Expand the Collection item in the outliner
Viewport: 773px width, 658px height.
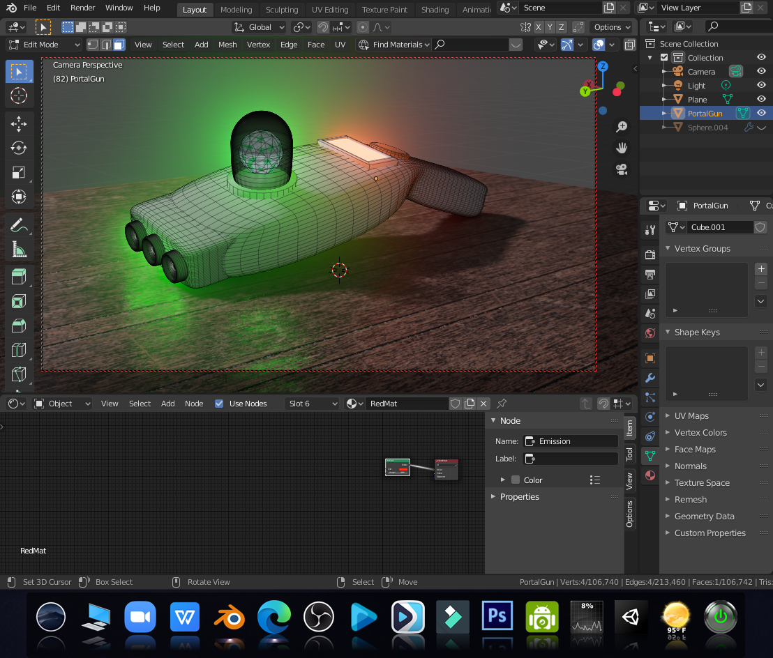click(x=650, y=57)
